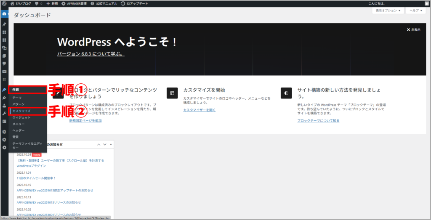Collapse the お知らせ widget with triangle toggle

coord(111,144)
